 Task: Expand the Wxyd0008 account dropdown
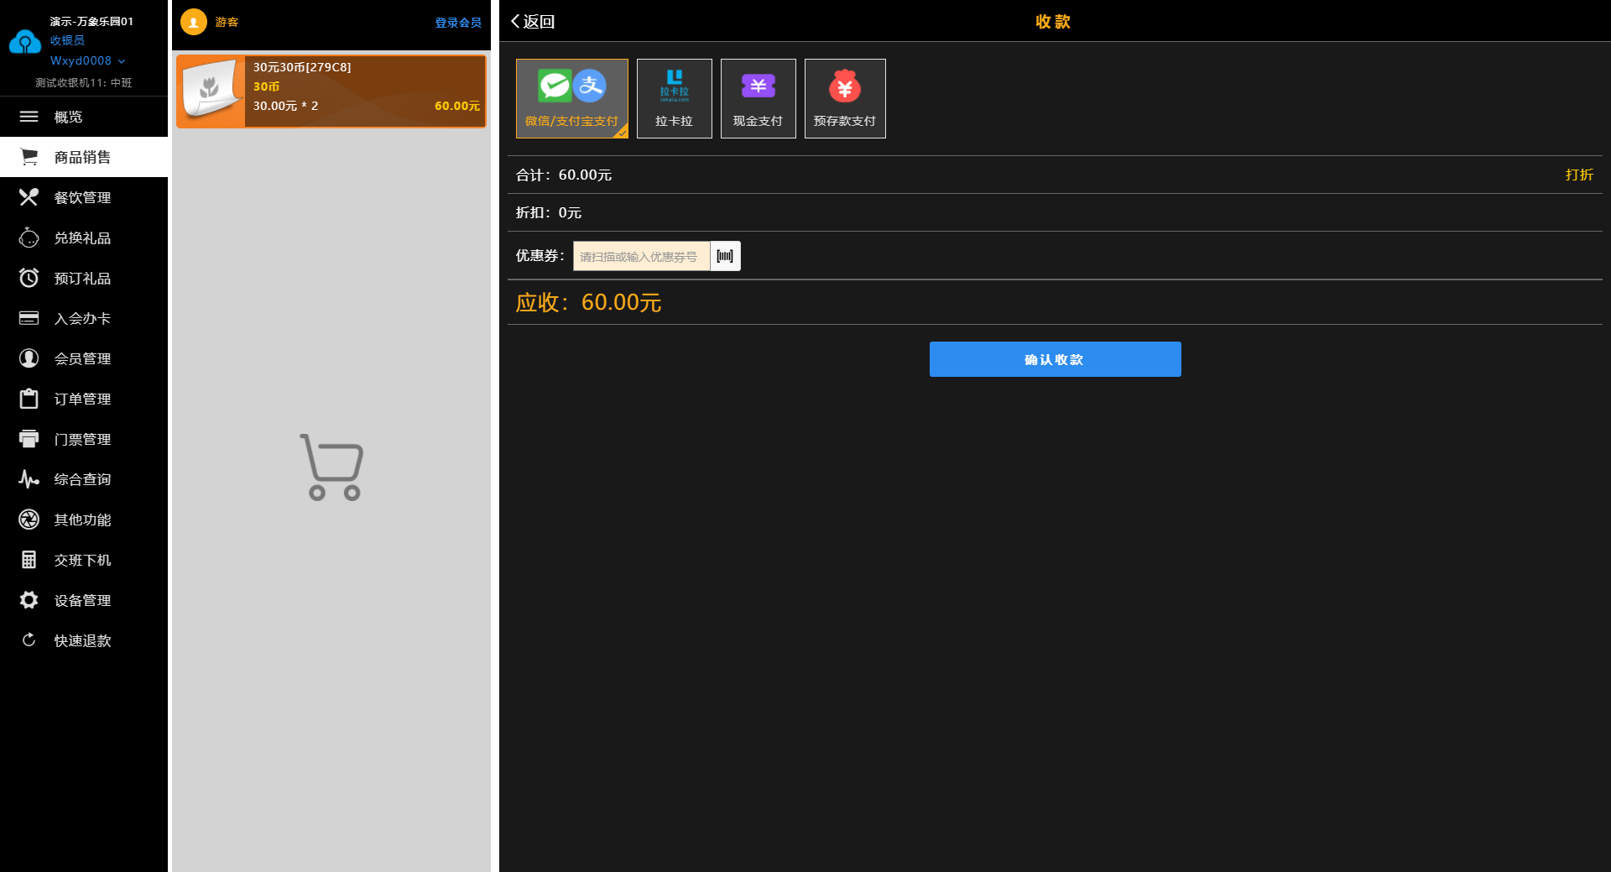(88, 60)
